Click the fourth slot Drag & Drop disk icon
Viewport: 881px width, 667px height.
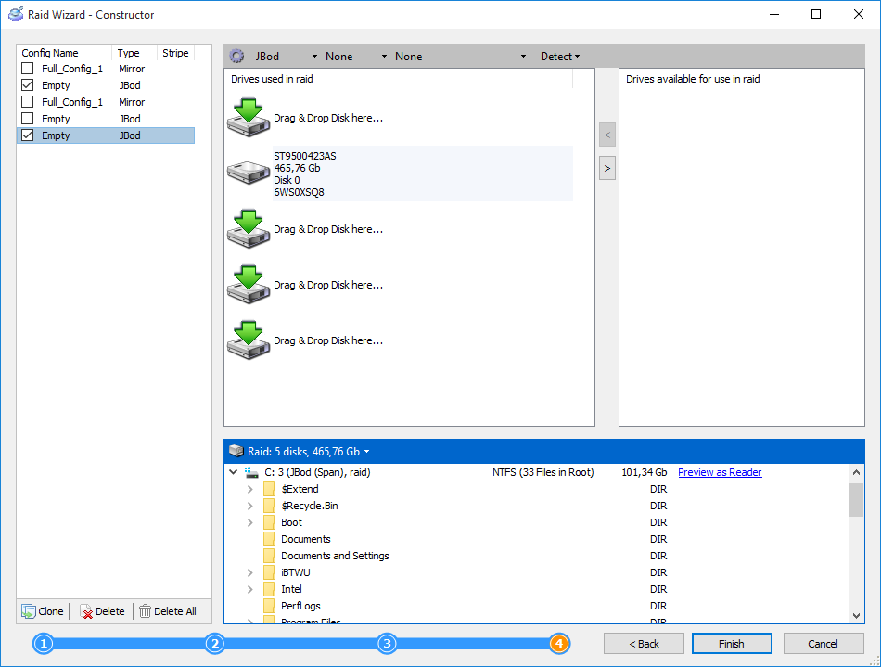(x=249, y=284)
